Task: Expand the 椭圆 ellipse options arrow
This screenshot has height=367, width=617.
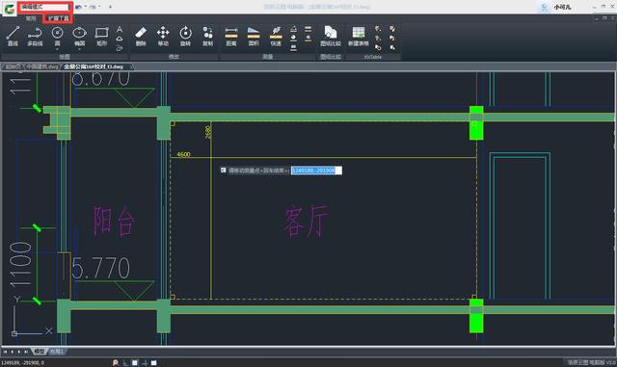Action: (x=79, y=49)
